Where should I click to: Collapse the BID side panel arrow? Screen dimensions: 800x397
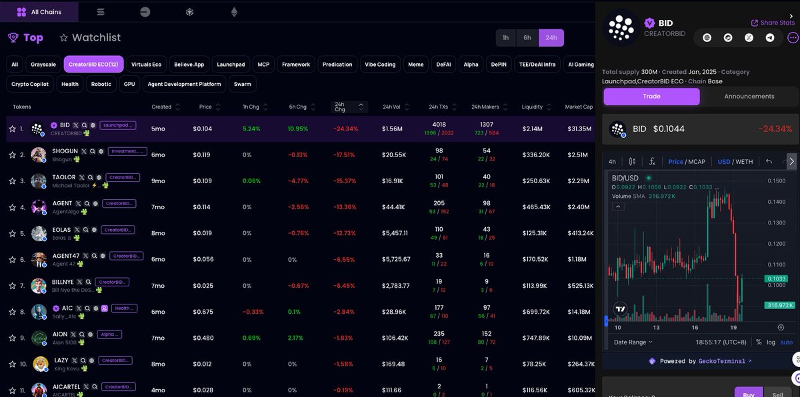(791, 16)
